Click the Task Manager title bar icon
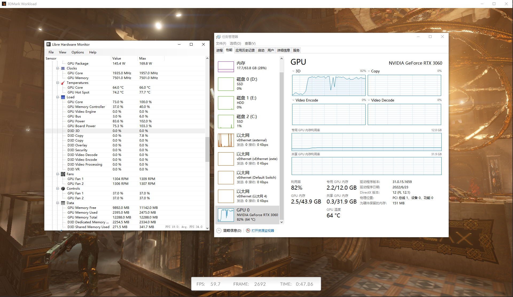The width and height of the screenshot is (513, 297). point(218,37)
